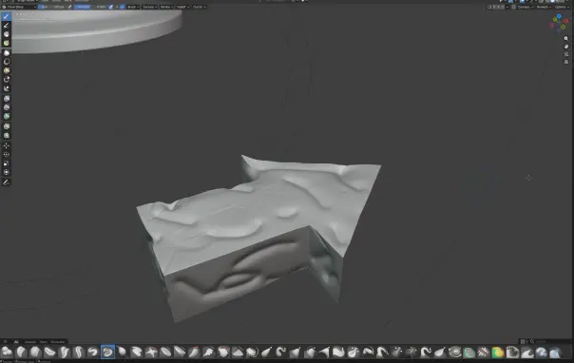Select the Cloth Filter tool

pyautogui.click(x=7, y=106)
